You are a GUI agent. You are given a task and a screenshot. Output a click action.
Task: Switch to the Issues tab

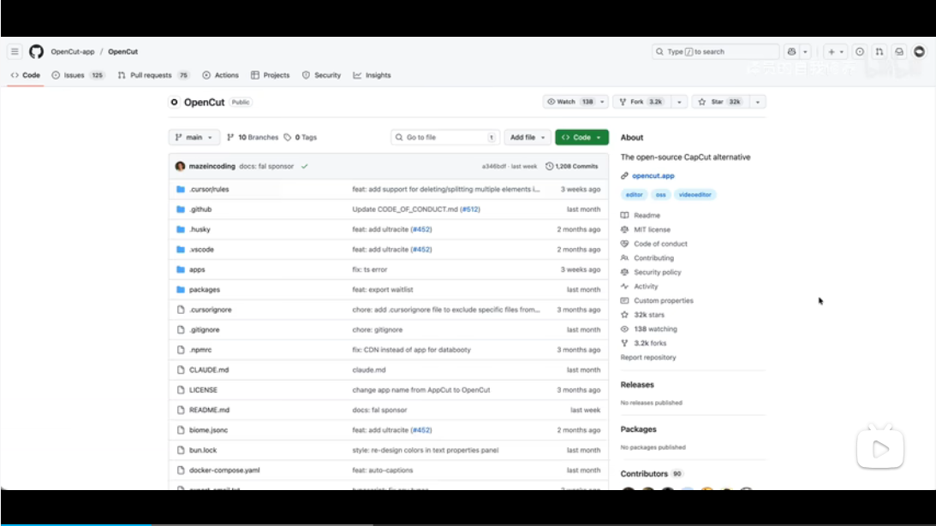78,75
